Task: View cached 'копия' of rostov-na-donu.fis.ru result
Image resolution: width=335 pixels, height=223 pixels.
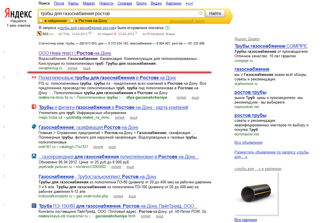Action: point(181,98)
